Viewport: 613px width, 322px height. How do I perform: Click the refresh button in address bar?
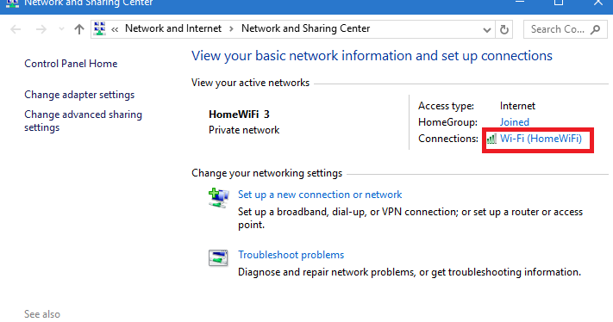[504, 29]
